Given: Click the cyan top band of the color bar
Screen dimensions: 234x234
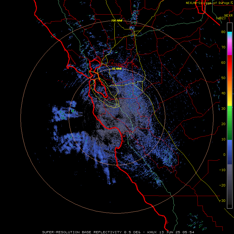Looking at the screenshot, I should pyautogui.click(x=230, y=34).
